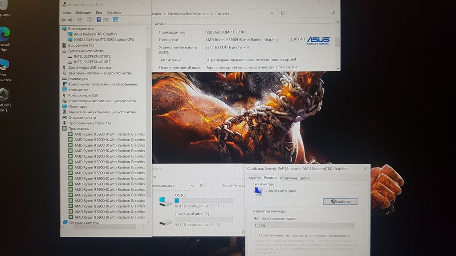
Task: Toggle the 'Скрыть режимы' checkbox
Action: [x=256, y=236]
